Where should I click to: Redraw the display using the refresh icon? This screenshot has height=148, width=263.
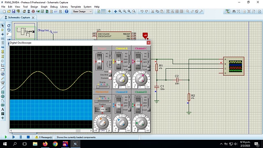(99, 12)
